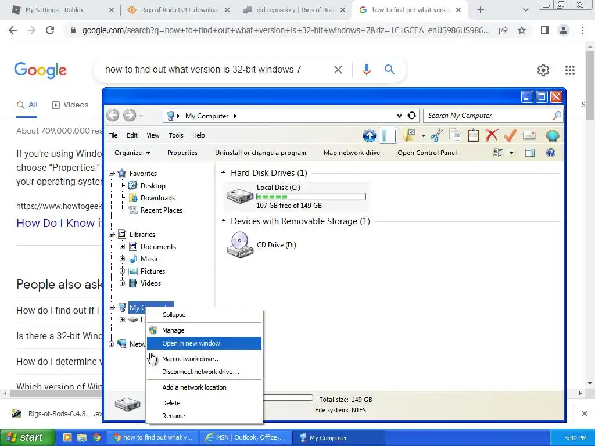This screenshot has width=595, height=446.
Task: Clear the Google search box with X
Action: click(338, 70)
